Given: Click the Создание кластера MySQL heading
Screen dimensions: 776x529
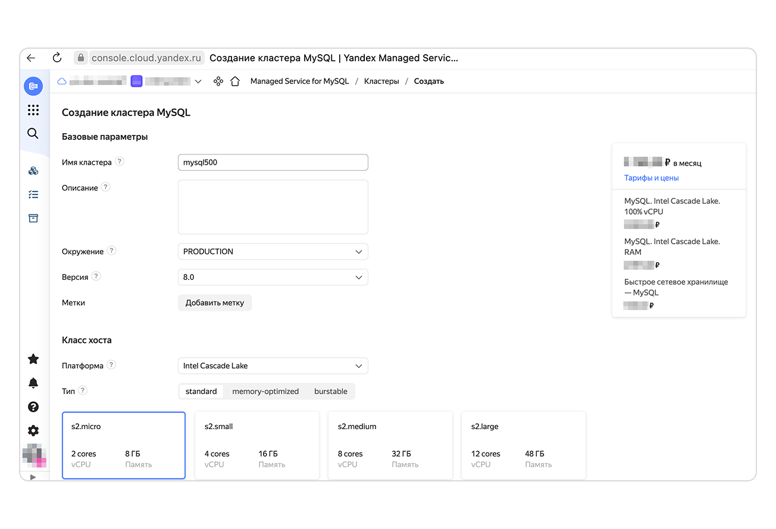Looking at the screenshot, I should point(126,112).
